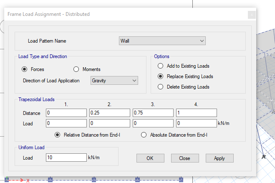Screen dimensions: 275x183
Task: Select Absolute Distance from End-I
Action: point(144,135)
